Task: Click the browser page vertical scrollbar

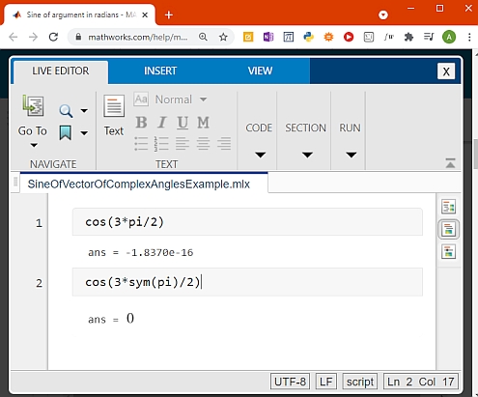Action: pyautogui.click(x=475, y=154)
